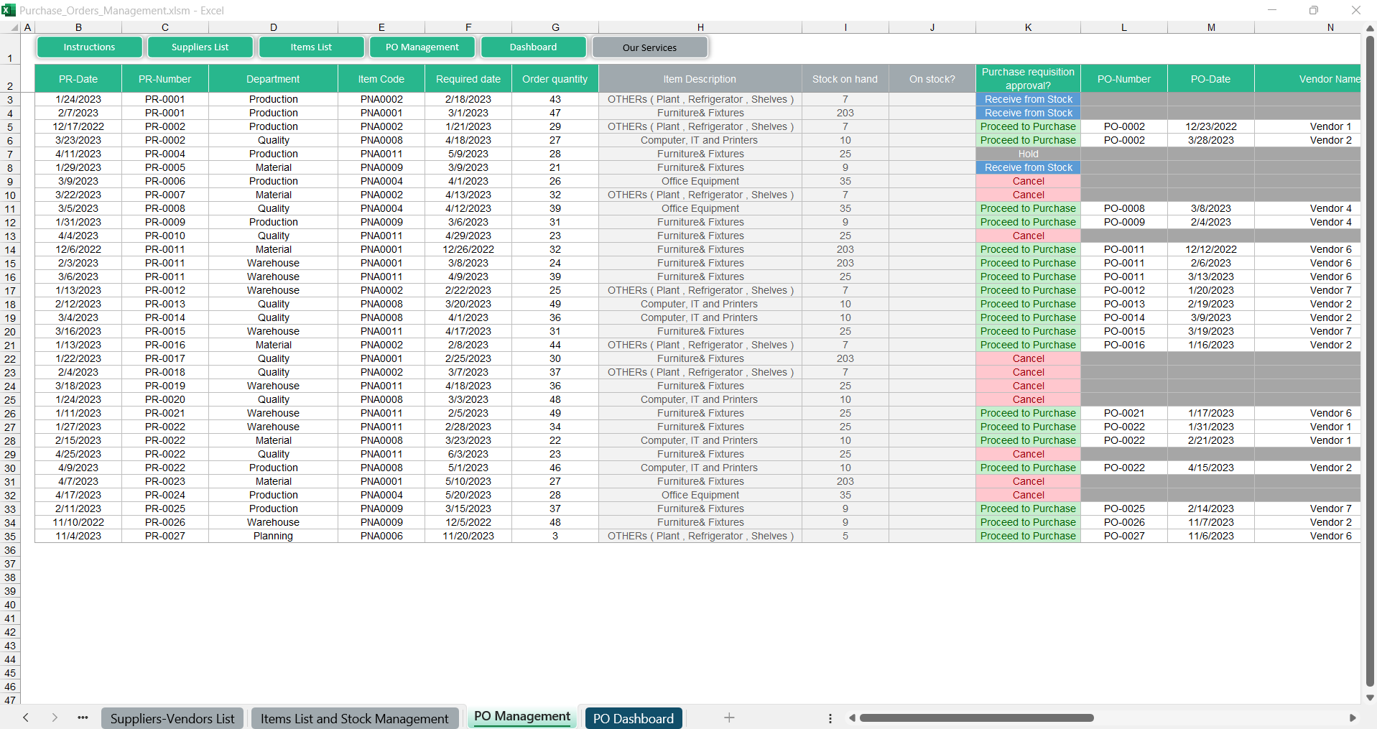Switch to the PO Dashboard sheet tab
Viewport: 1377px width, 729px height.
click(x=633, y=718)
